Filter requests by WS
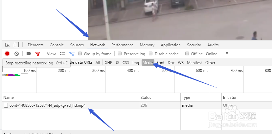The width and height of the screenshot is (272, 134). pos(181,63)
